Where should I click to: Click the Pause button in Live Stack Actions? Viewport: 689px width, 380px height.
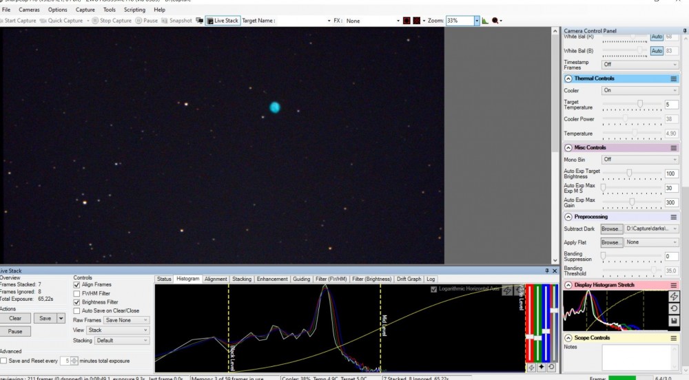click(15, 331)
